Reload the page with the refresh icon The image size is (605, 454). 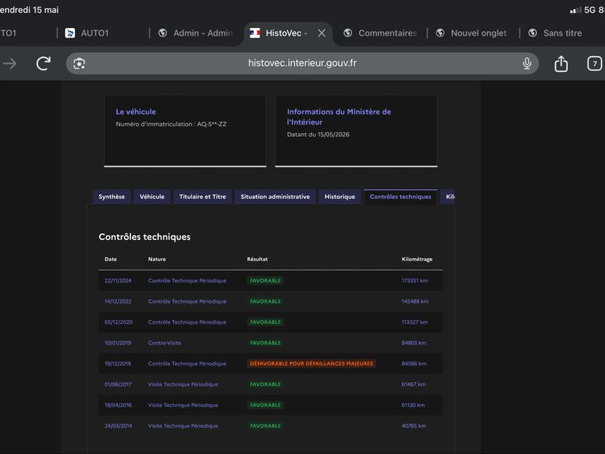43,64
